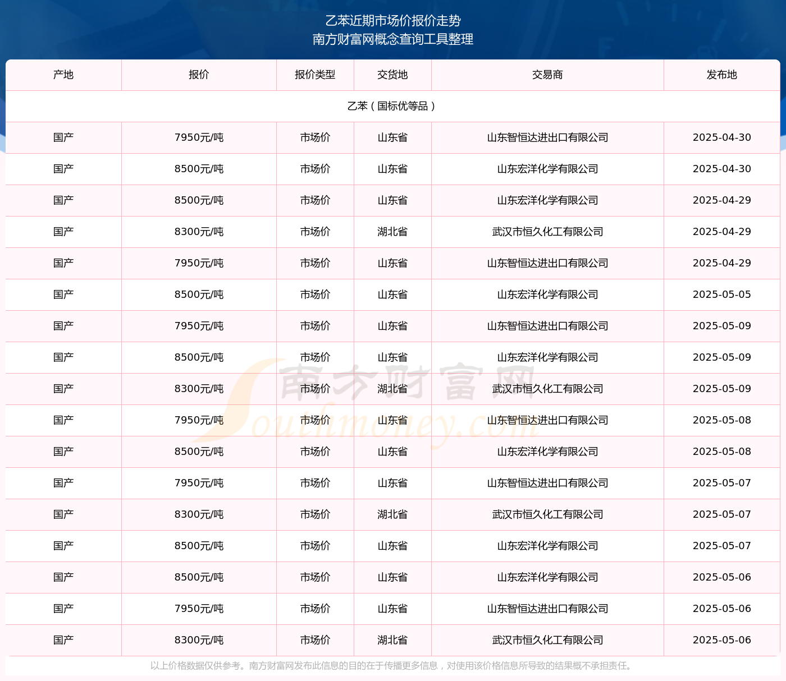Click 湖北省 in the 2025-04-29 row
The height and width of the screenshot is (681, 786).
click(x=392, y=232)
